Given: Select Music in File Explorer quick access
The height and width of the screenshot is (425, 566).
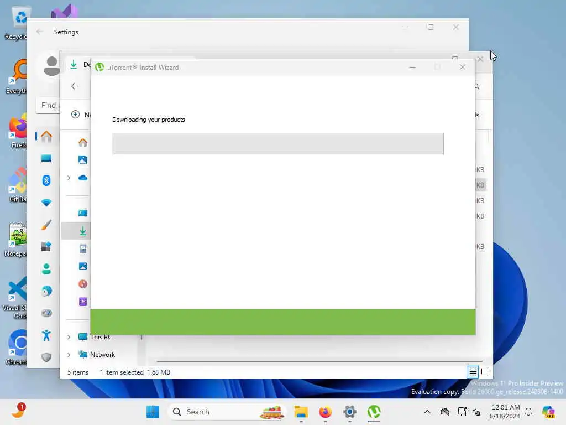Looking at the screenshot, I should click(x=83, y=284).
